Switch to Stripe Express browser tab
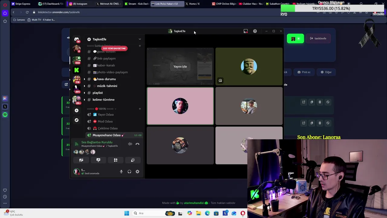The height and width of the screenshot is (218, 387). click(x=23, y=4)
